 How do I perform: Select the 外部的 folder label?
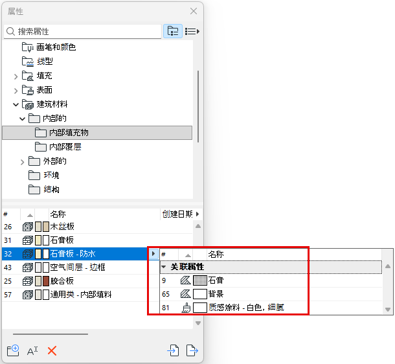coord(54,161)
